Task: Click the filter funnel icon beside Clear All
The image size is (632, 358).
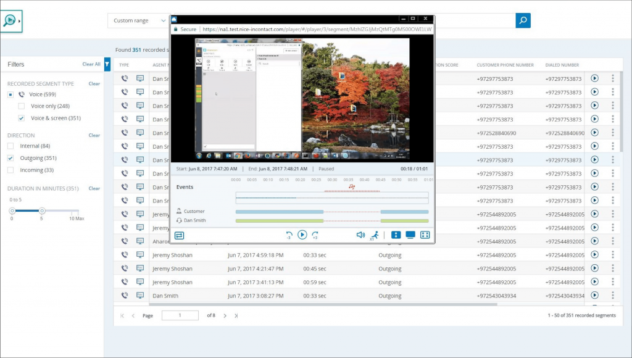Action: click(x=107, y=64)
